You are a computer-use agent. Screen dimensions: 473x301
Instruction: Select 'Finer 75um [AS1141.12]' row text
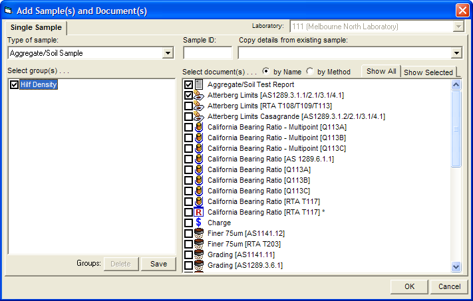(246, 233)
